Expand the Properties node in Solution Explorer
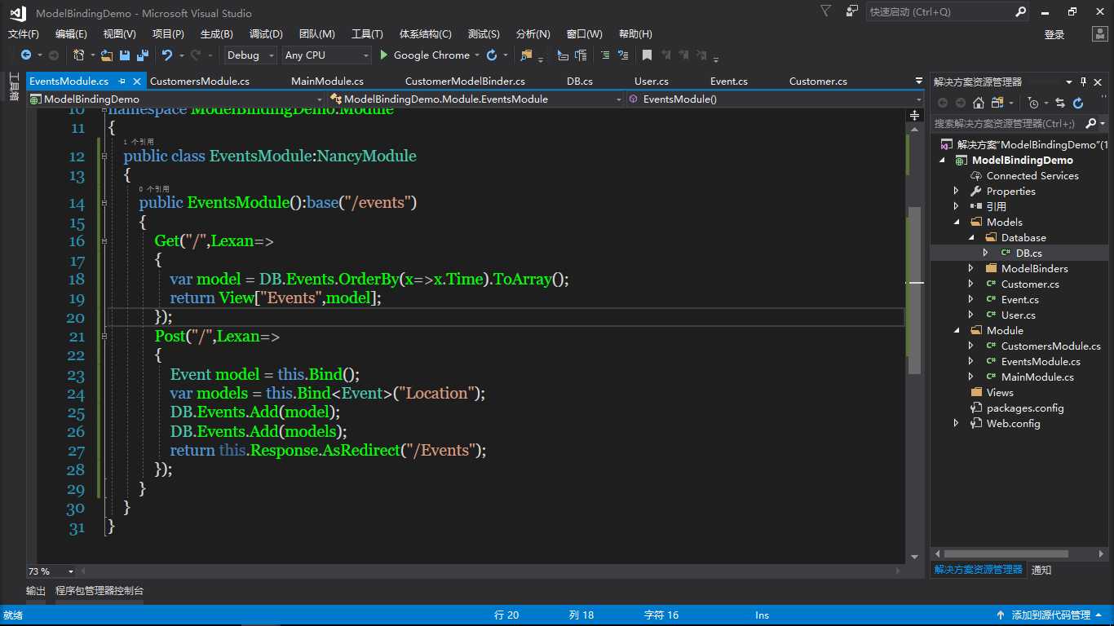 pos(956,191)
